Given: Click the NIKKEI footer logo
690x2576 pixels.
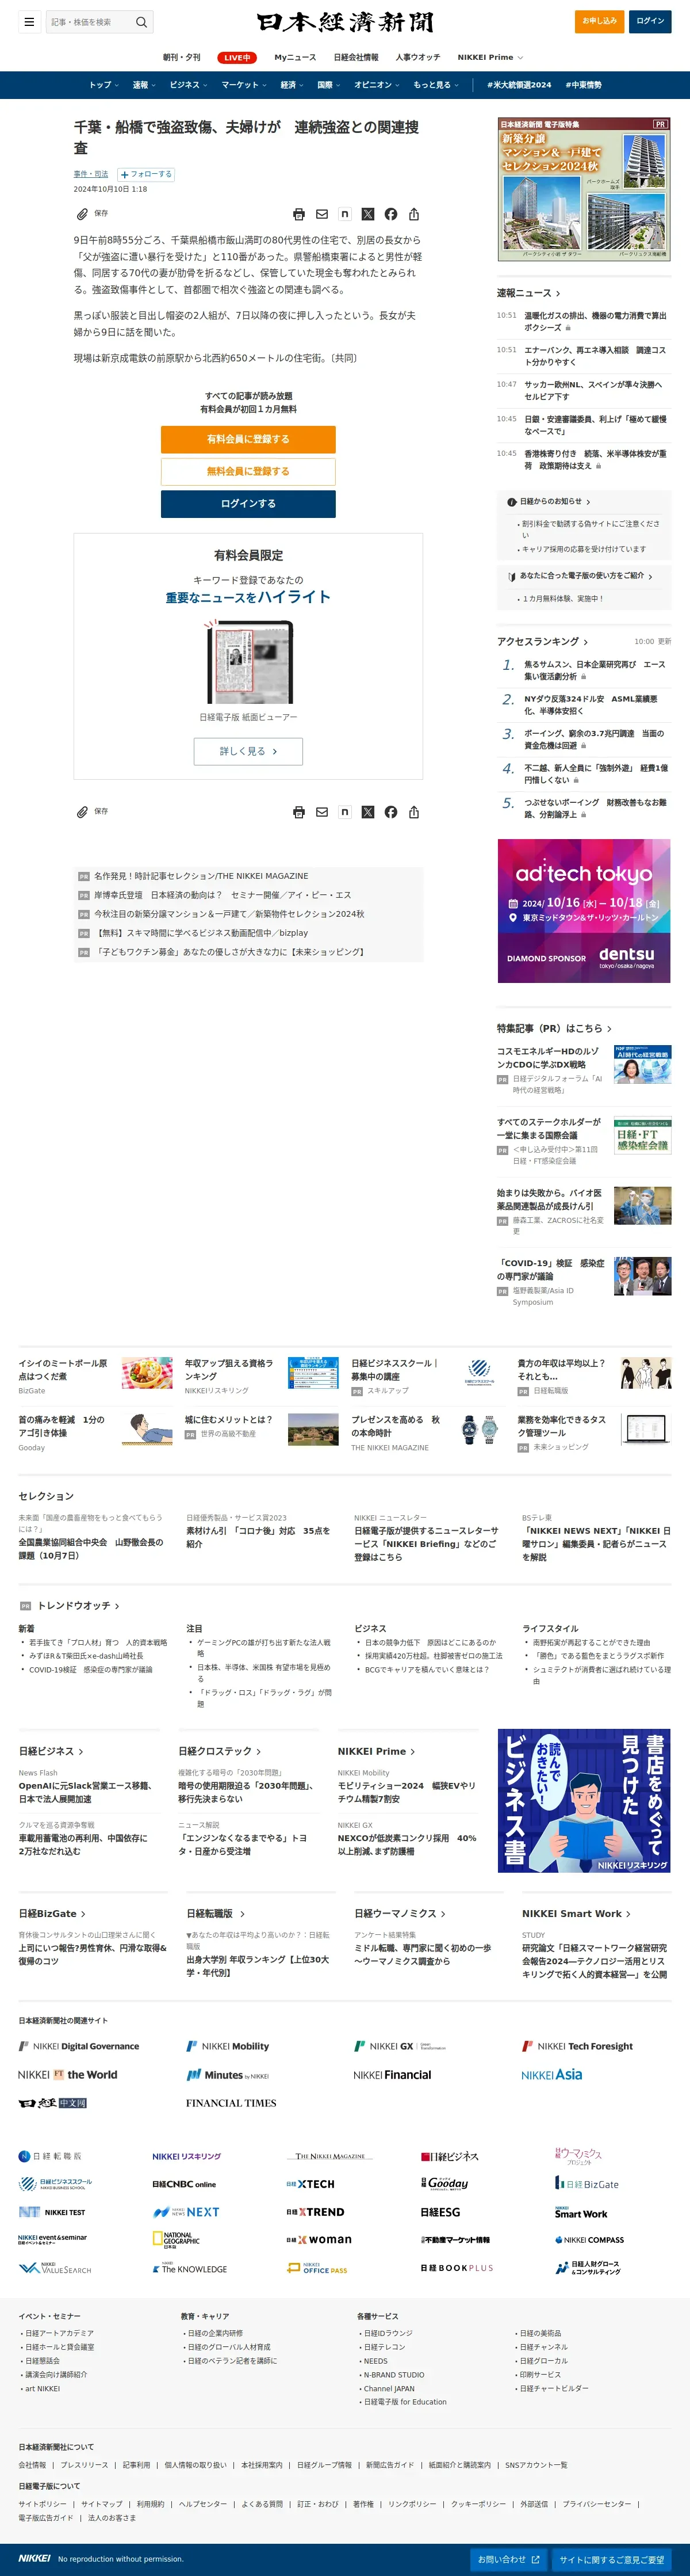Looking at the screenshot, I should click(34, 2558).
